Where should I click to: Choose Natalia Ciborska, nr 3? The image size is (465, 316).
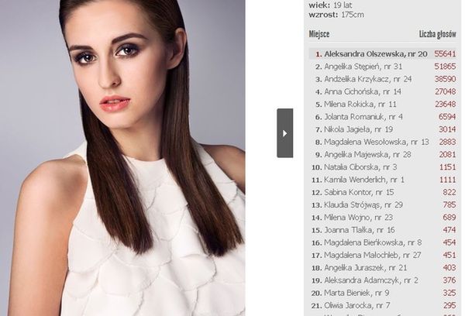[x=360, y=167]
